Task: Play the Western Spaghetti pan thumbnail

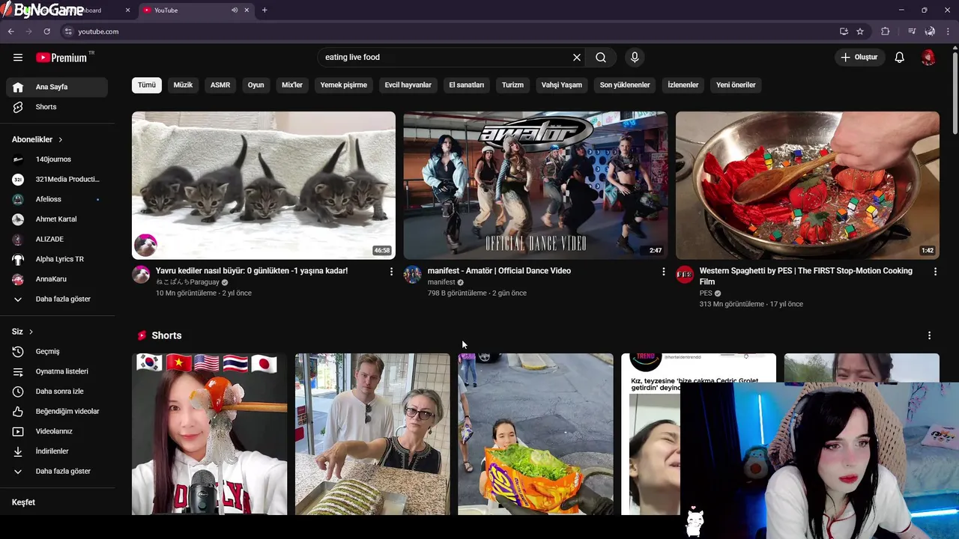Action: [808, 186]
